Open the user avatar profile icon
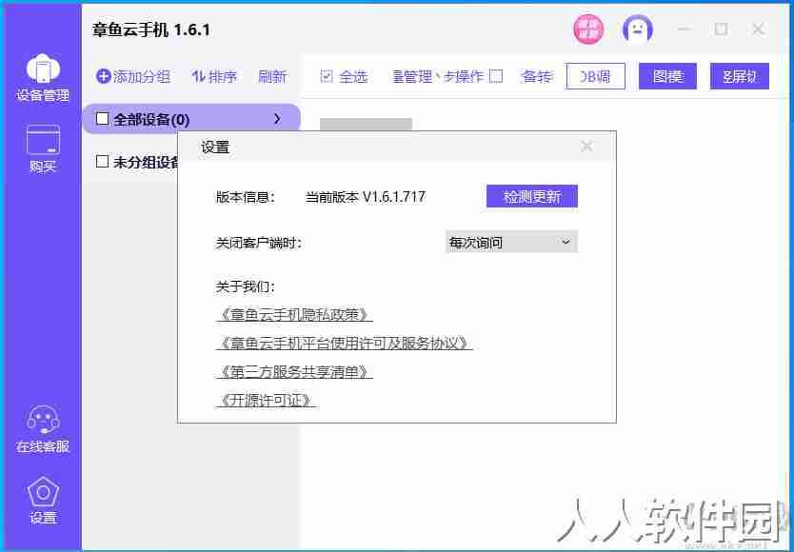The image size is (794, 552). tap(638, 30)
